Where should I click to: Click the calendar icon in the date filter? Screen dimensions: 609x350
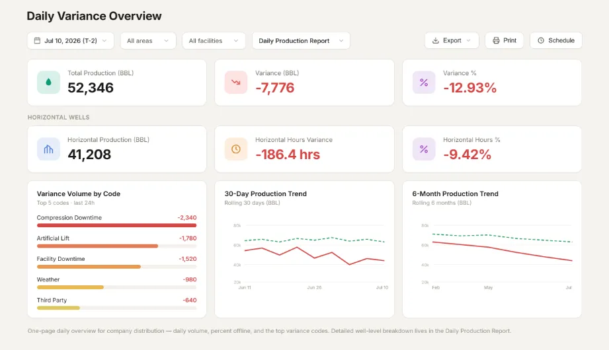37,41
